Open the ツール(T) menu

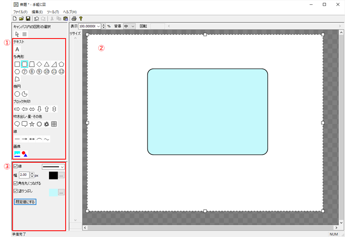click(x=53, y=12)
